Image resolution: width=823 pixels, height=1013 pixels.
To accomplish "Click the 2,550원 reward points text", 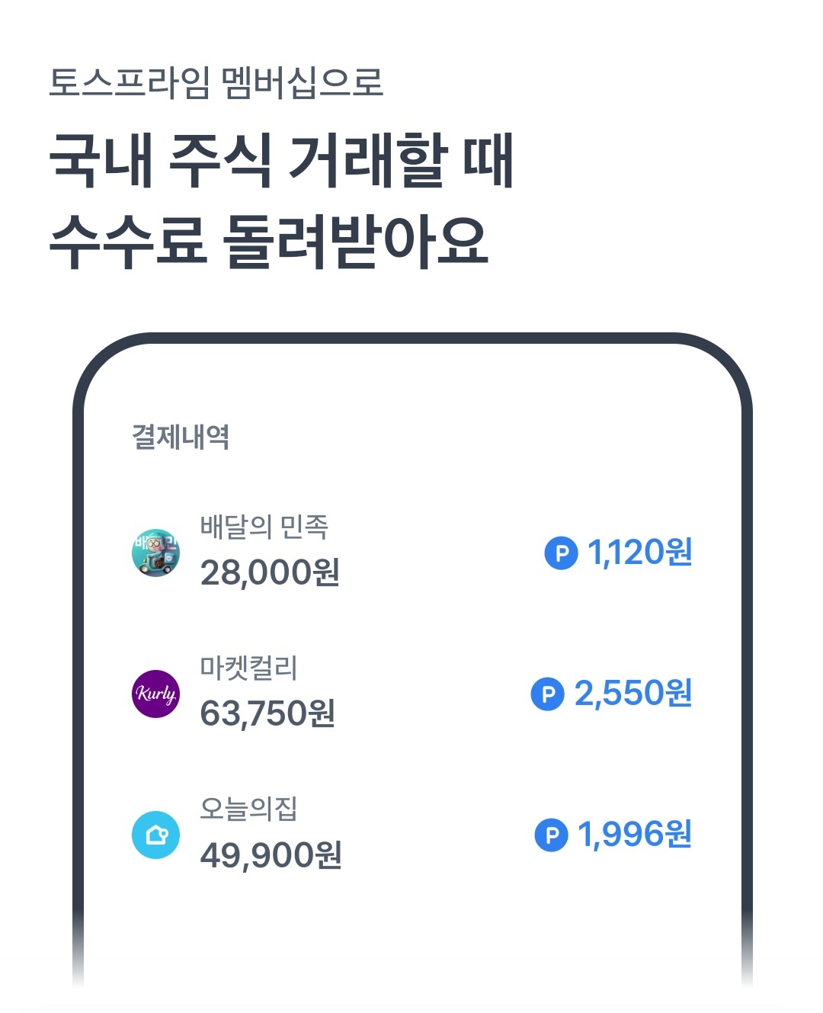I will pyautogui.click(x=633, y=694).
